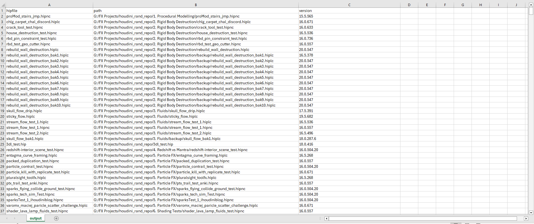This screenshot has height=224, width=534.
Task: Select cell containing sticky_flow.hiplc filename
Action: (49, 116)
